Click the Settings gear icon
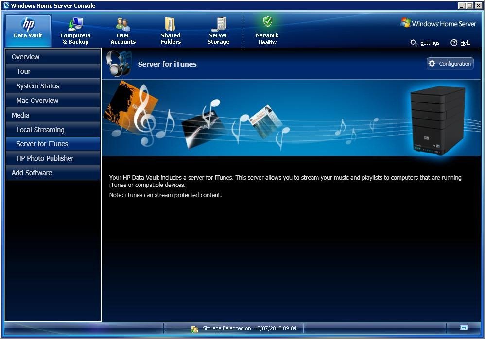This screenshot has height=339, width=485. pyautogui.click(x=414, y=43)
